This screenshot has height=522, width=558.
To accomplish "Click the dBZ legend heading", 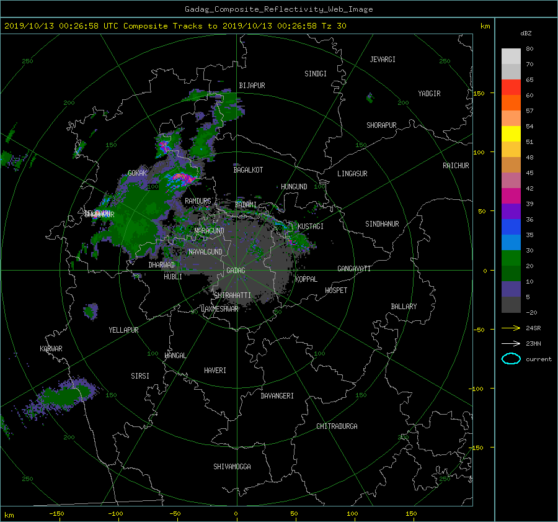I will tap(526, 34).
